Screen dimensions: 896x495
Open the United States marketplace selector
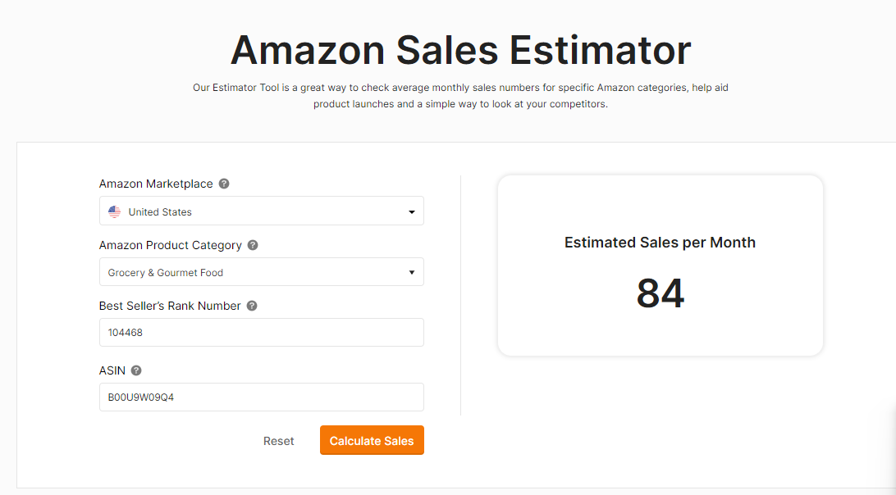pos(262,211)
